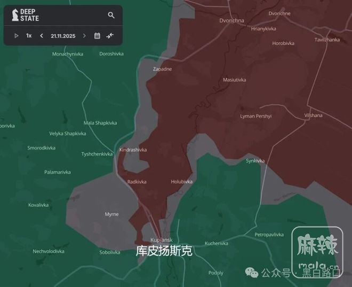This screenshot has height=287, width=352.
Task: Click the Monachynivka label
Action: coord(68,54)
